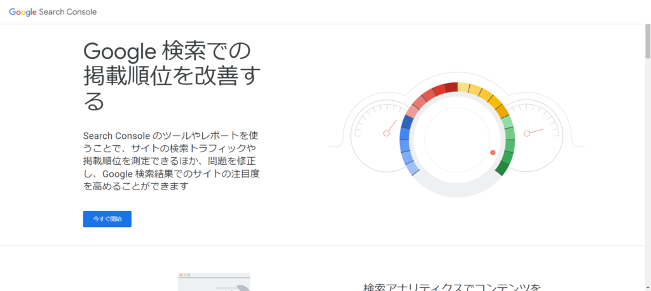Screen dimensions: 651x291
Task: Click the 検索アナリティクスでコンテンツを heading
Action: pos(453,287)
